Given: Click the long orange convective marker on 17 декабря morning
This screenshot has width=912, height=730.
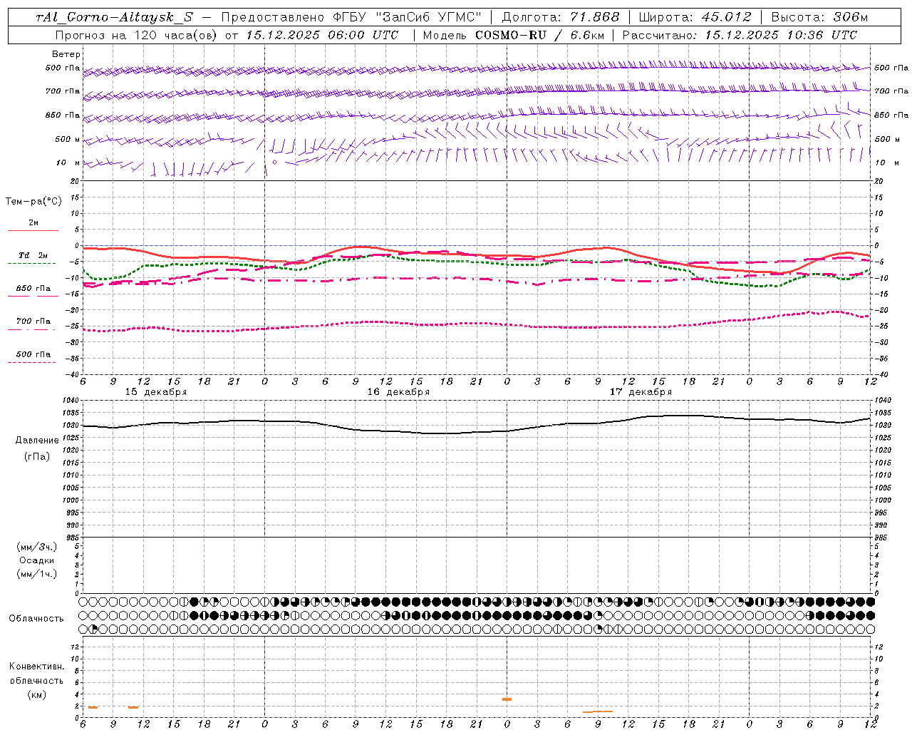Looking at the screenshot, I should [597, 711].
